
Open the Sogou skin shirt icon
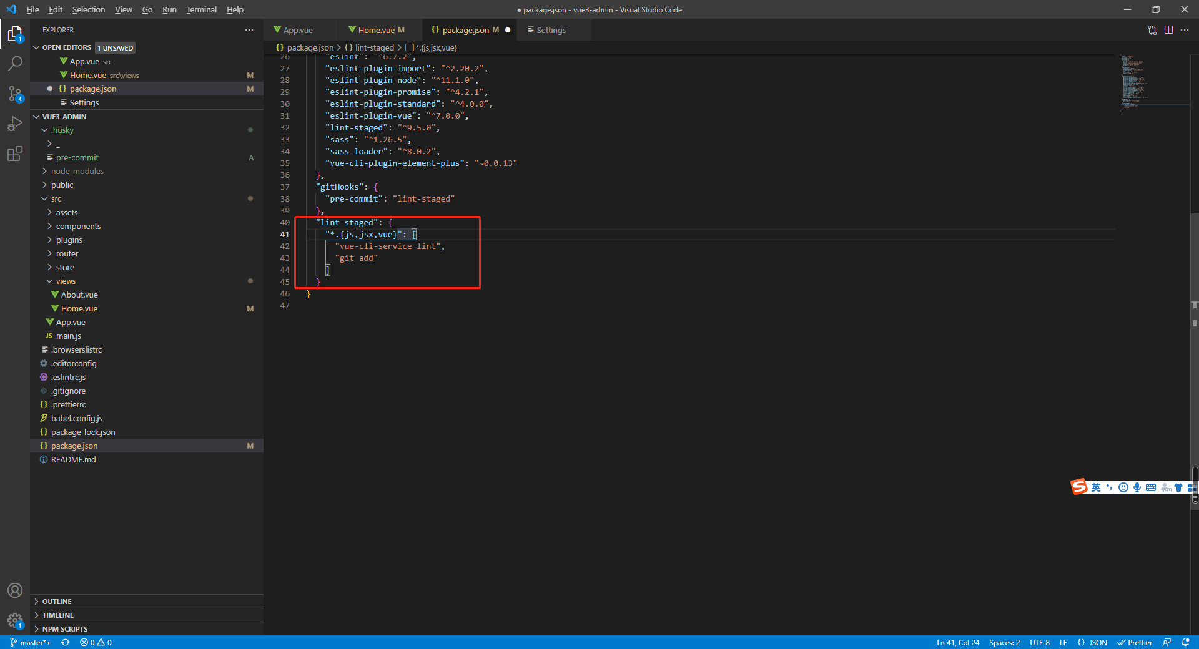[1178, 487]
